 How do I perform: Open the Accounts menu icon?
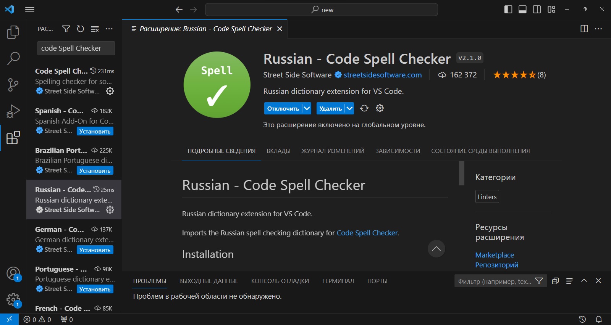13,274
